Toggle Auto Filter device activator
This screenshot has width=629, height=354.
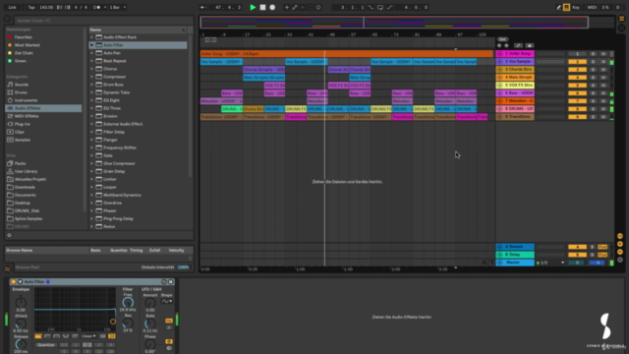pyautogui.click(x=13, y=282)
